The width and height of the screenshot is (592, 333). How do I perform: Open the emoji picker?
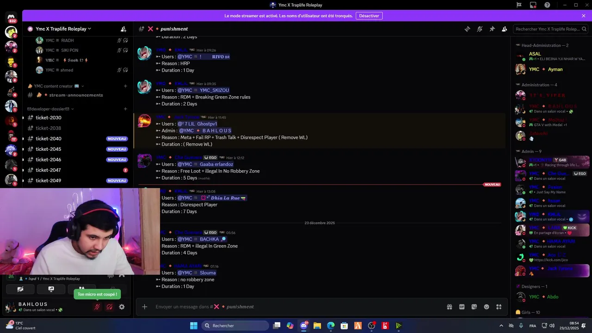click(x=487, y=307)
